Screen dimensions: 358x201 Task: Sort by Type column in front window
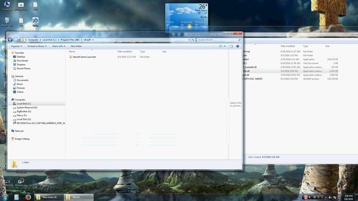[x=143, y=52]
